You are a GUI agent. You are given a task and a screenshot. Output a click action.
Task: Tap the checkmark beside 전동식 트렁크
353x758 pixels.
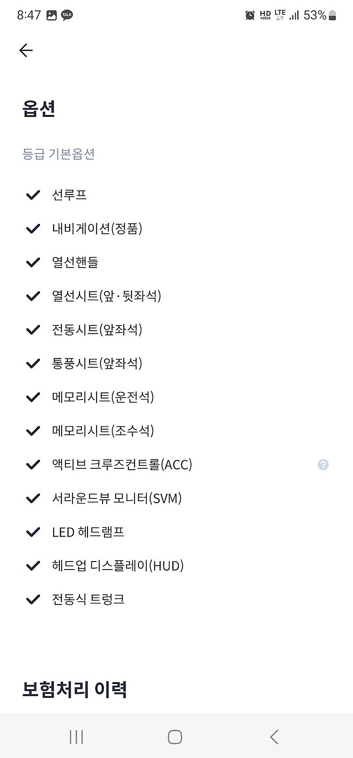(x=33, y=599)
